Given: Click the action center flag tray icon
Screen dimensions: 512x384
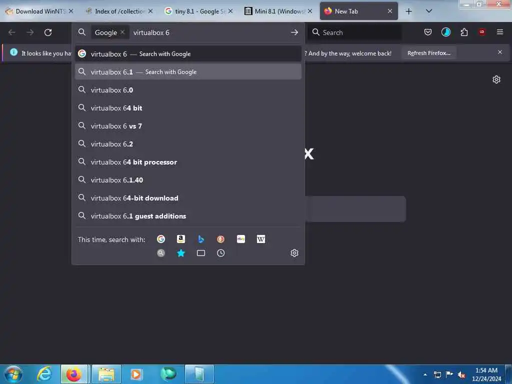Looking at the screenshot, I should 449,374.
